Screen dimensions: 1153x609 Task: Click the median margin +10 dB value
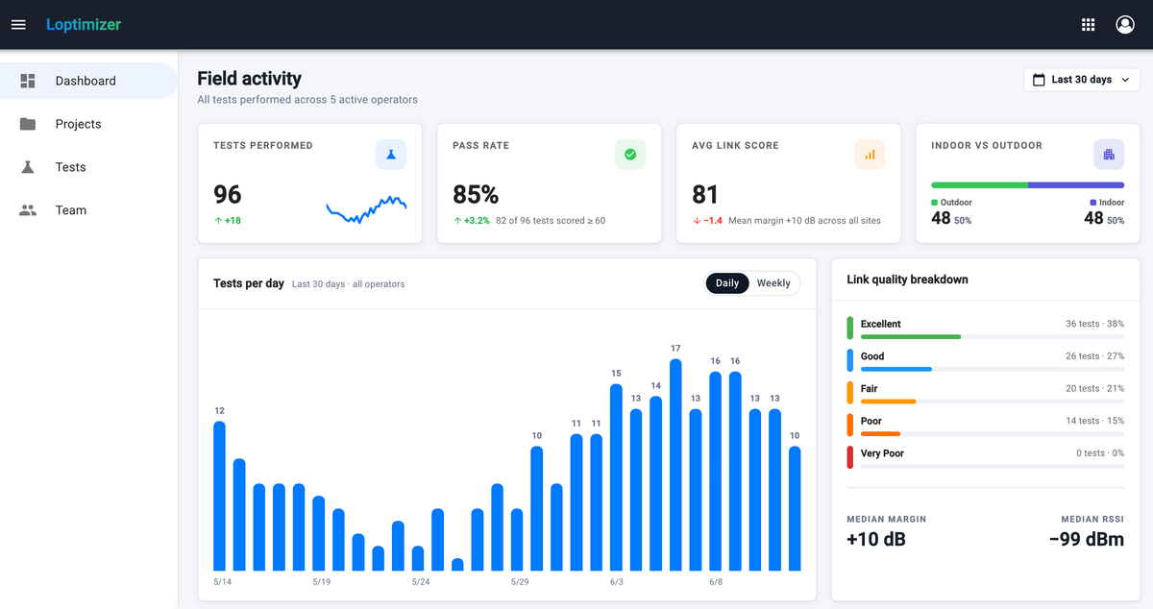point(875,540)
